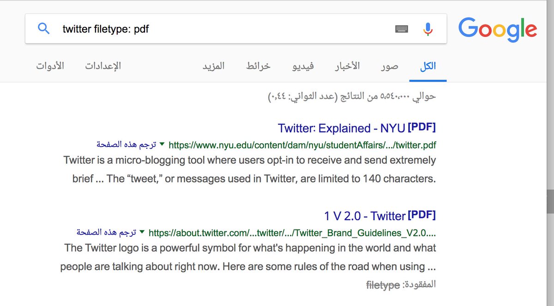
Task: Translate the Twitter Brand Guidelines result page
Action: tap(107, 231)
